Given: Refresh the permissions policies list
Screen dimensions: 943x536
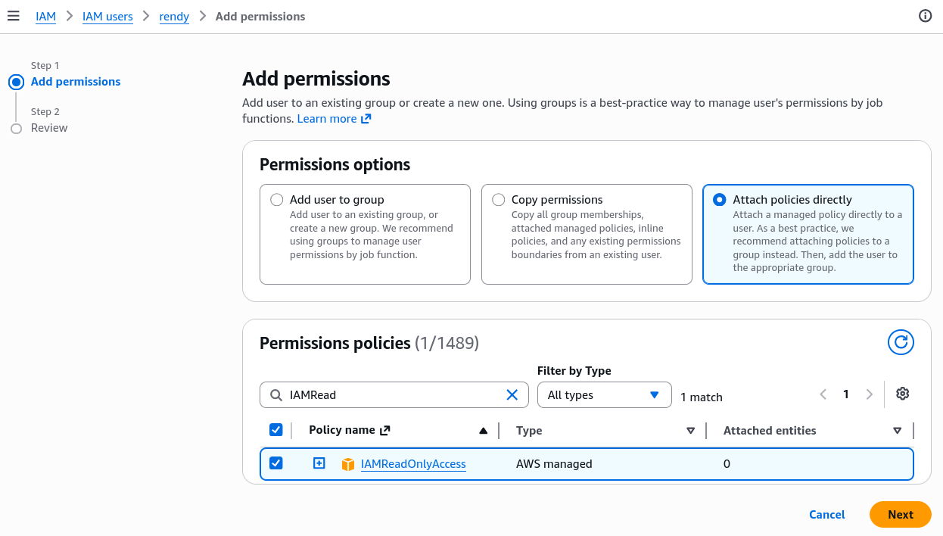Looking at the screenshot, I should coord(901,342).
